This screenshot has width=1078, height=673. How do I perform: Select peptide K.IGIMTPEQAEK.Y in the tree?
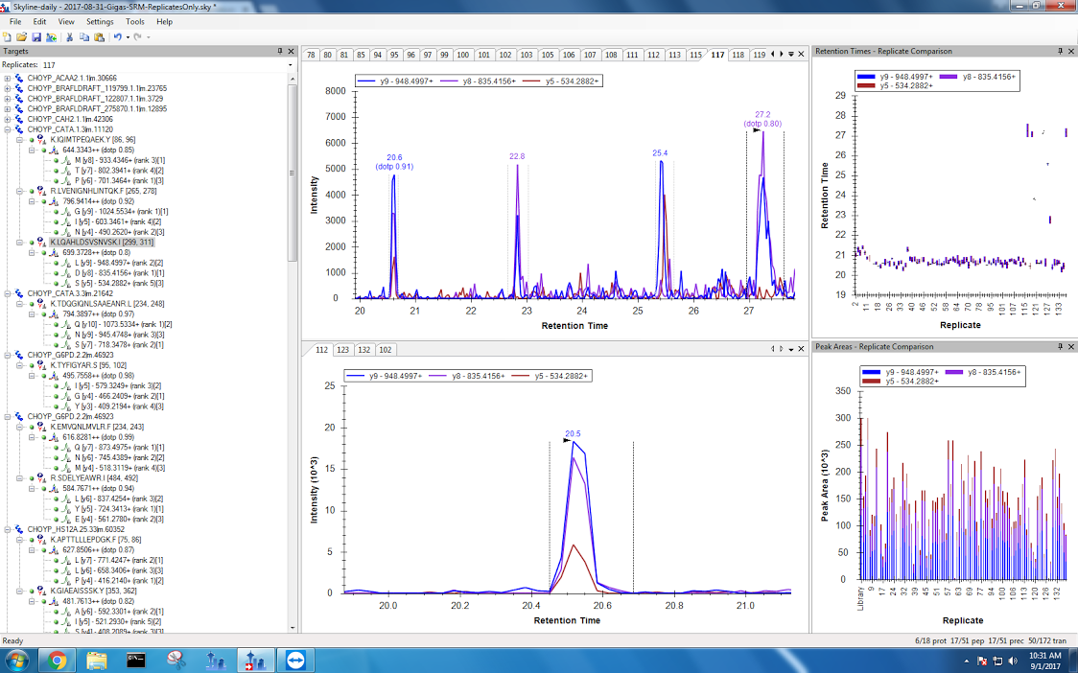(x=92, y=140)
